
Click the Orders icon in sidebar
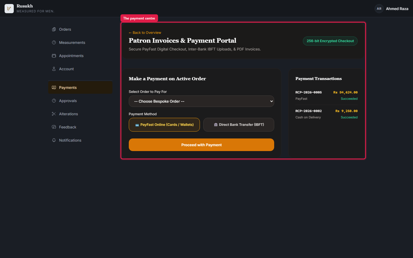[x=54, y=30]
